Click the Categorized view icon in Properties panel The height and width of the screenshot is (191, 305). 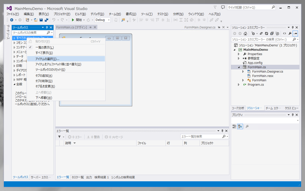[x=234, y=127]
